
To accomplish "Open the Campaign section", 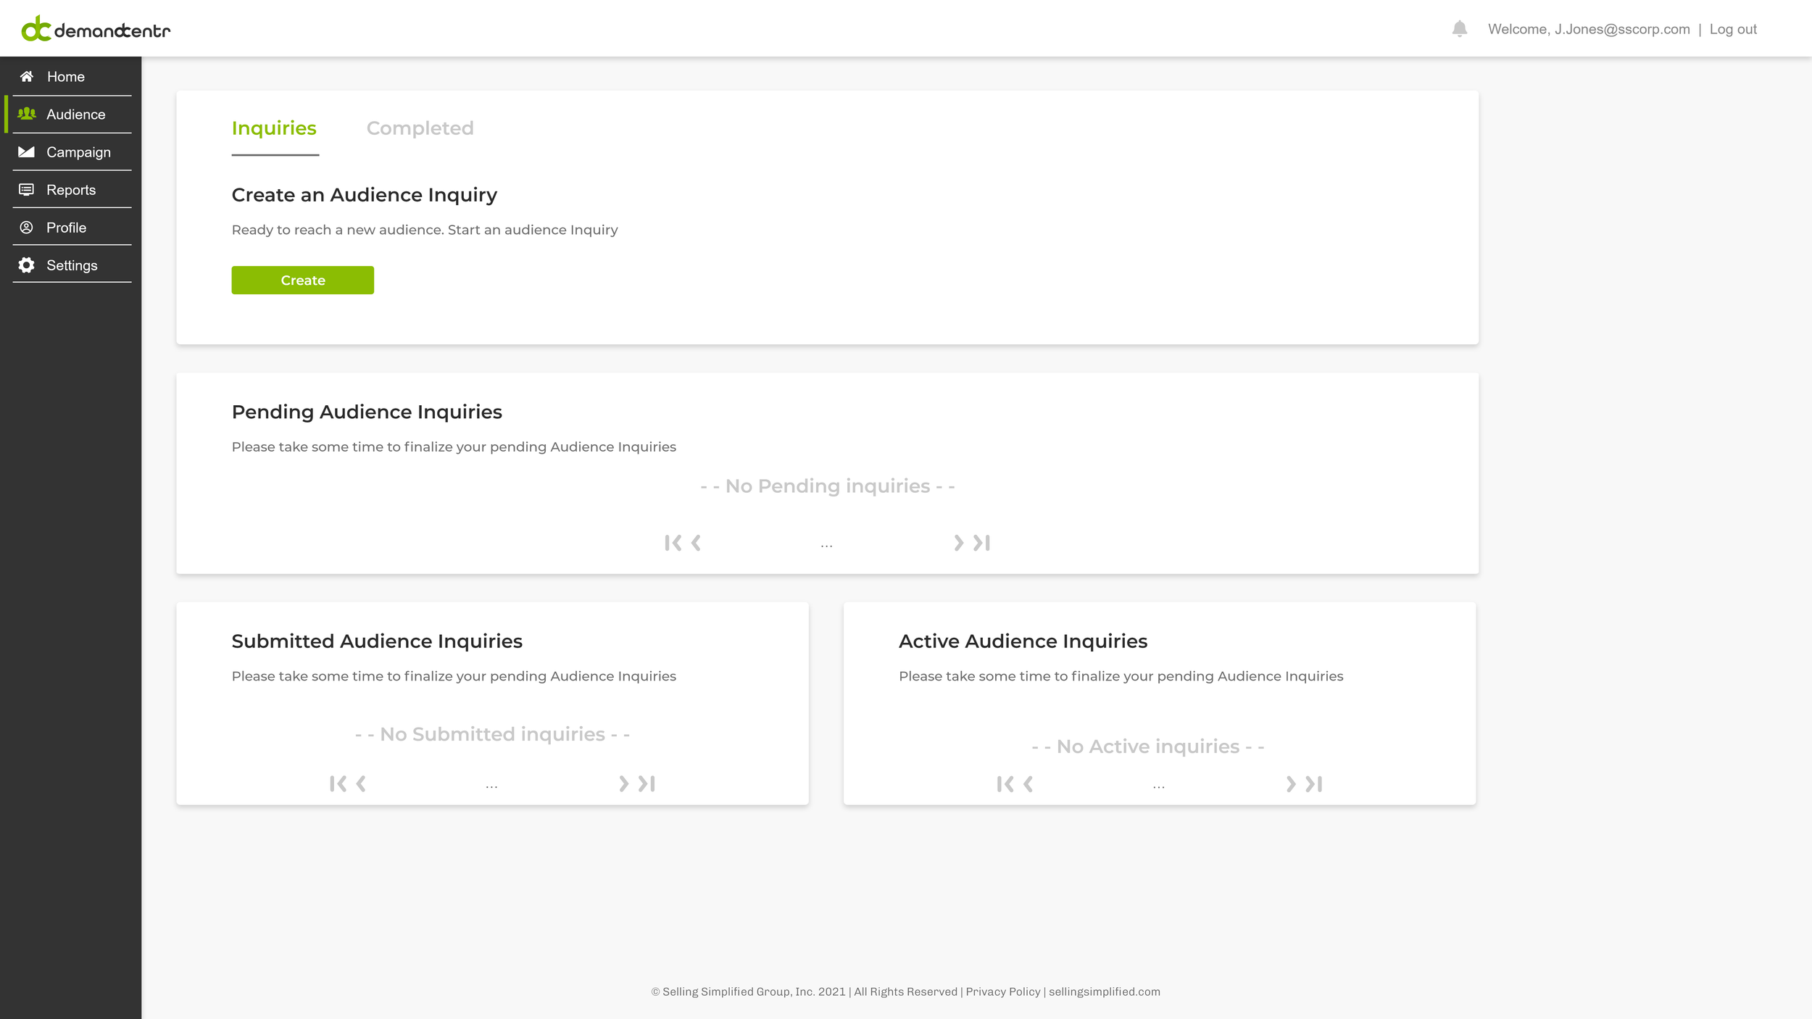I will pos(78,152).
